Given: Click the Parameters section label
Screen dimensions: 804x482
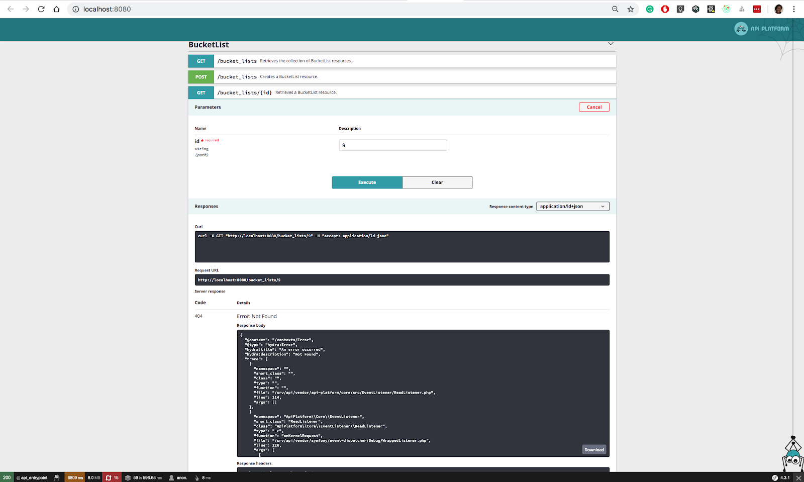Looking at the screenshot, I should [x=208, y=107].
